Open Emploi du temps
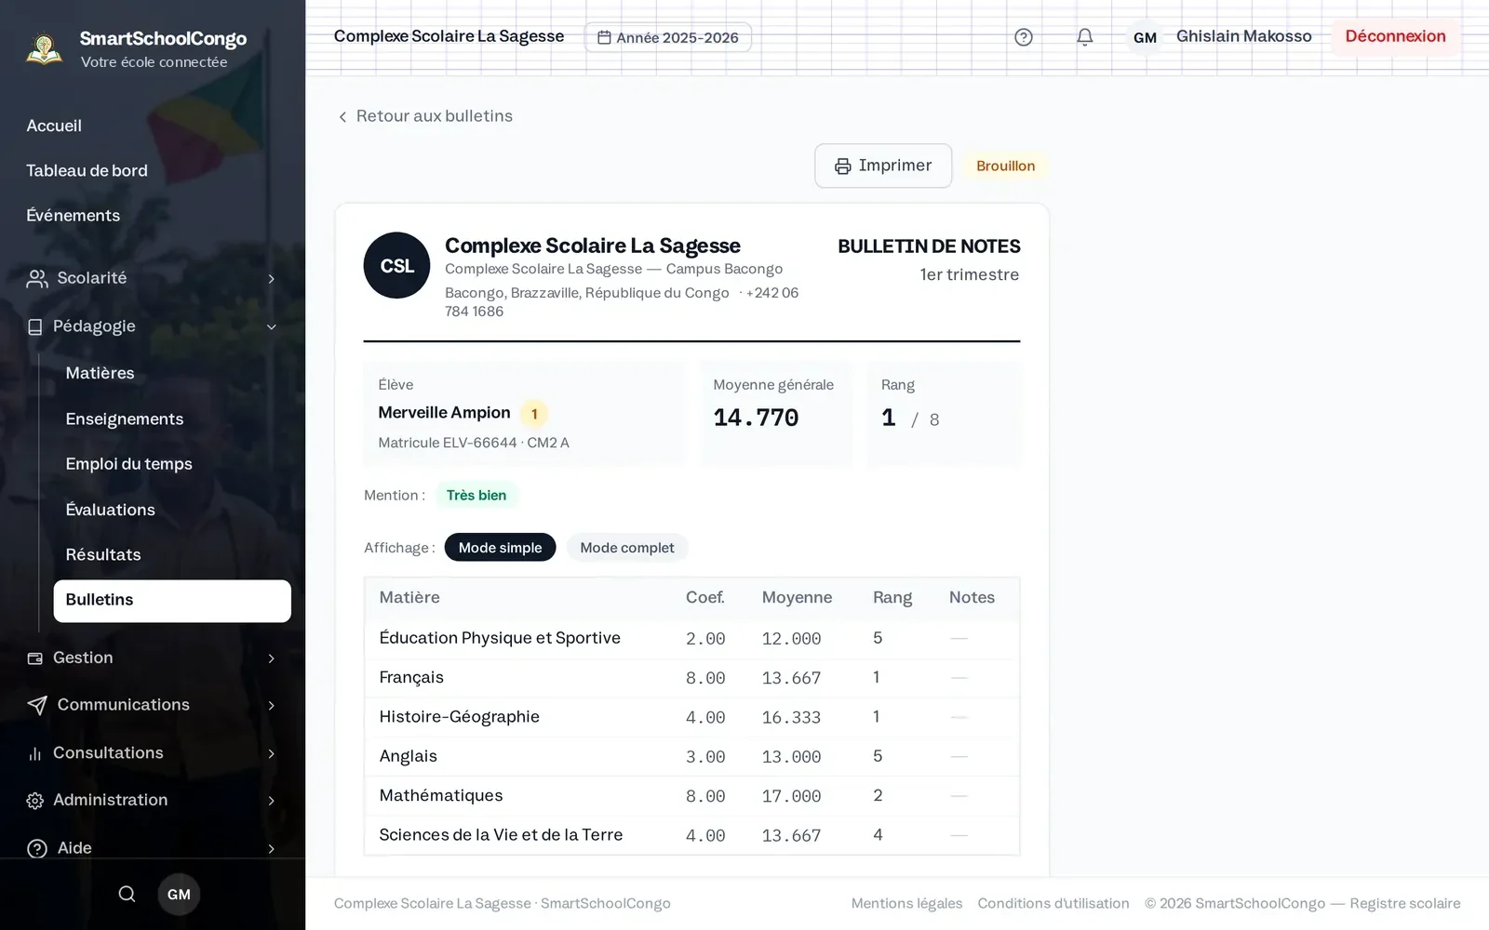This screenshot has height=930, width=1489. point(128,463)
